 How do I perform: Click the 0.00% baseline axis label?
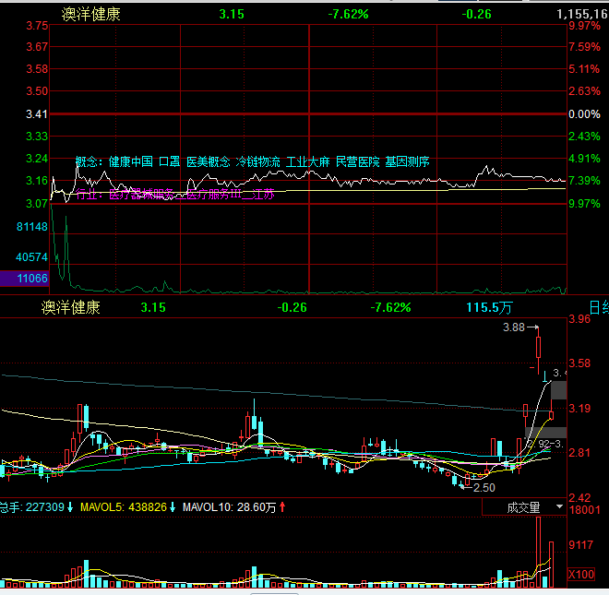583,114
